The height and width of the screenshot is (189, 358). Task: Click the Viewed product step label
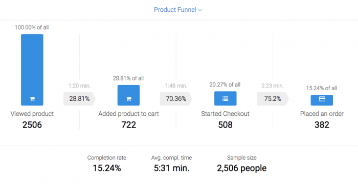coord(32,114)
